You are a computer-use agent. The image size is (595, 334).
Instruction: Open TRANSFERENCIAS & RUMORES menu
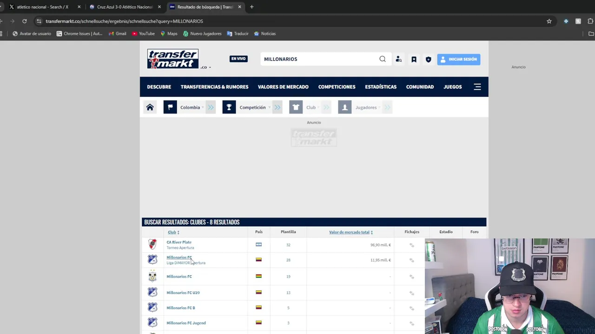[x=214, y=87]
